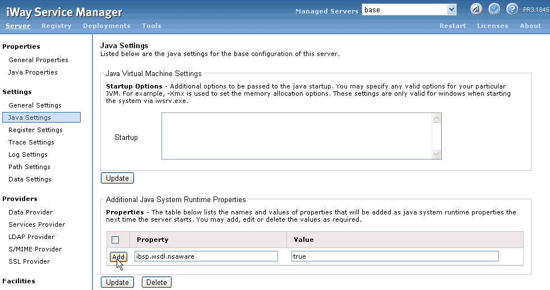This screenshot has width=550, height=290.
Task: Click the blue checkmark icon in header
Action: point(494,9)
